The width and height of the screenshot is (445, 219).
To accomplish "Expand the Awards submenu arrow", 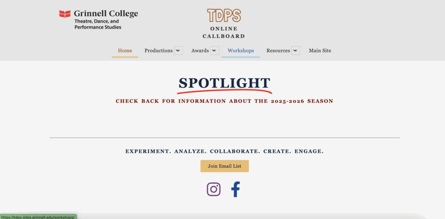I will 215,51.
